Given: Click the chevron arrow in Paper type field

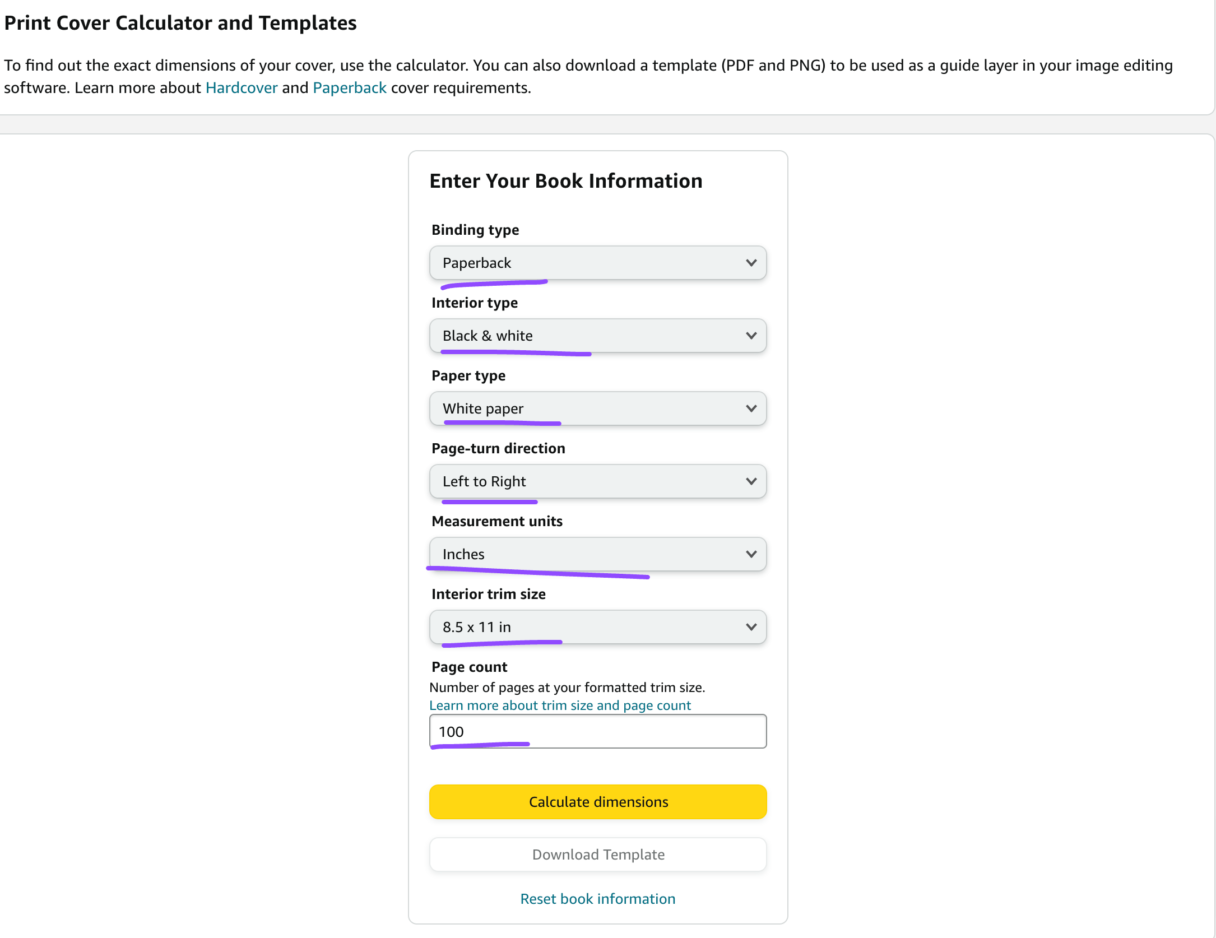Looking at the screenshot, I should point(751,408).
